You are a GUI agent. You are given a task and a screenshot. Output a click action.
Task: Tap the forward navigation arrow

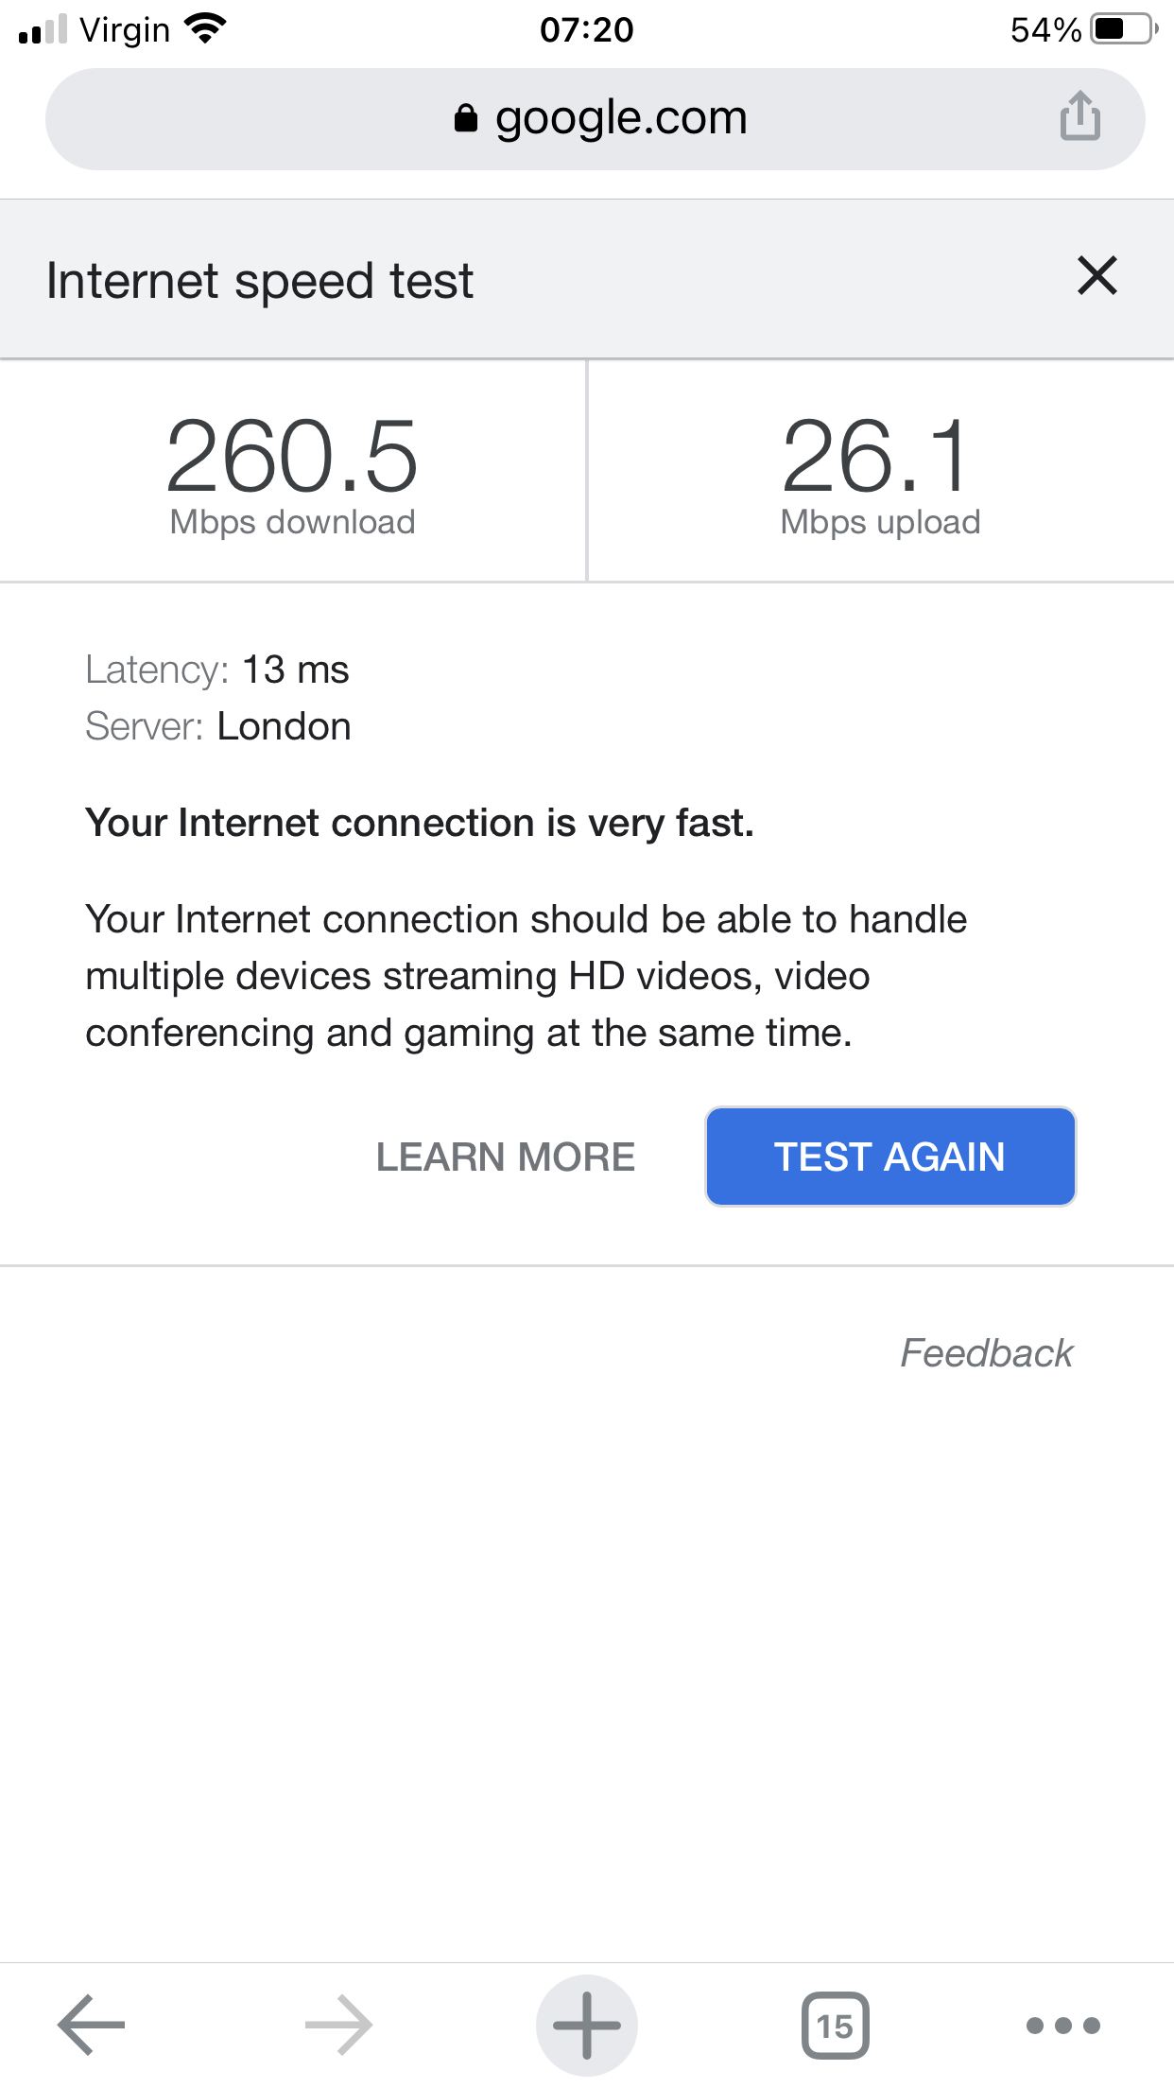(338, 2025)
